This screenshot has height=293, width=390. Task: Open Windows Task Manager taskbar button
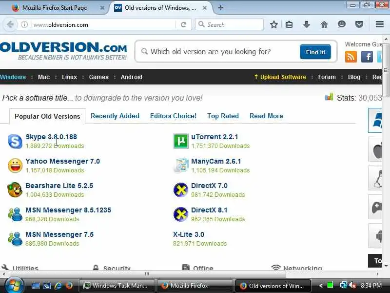pos(116,286)
